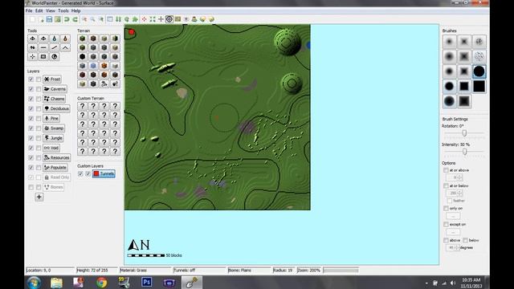Select the red Tunnels custom layer

104,173
